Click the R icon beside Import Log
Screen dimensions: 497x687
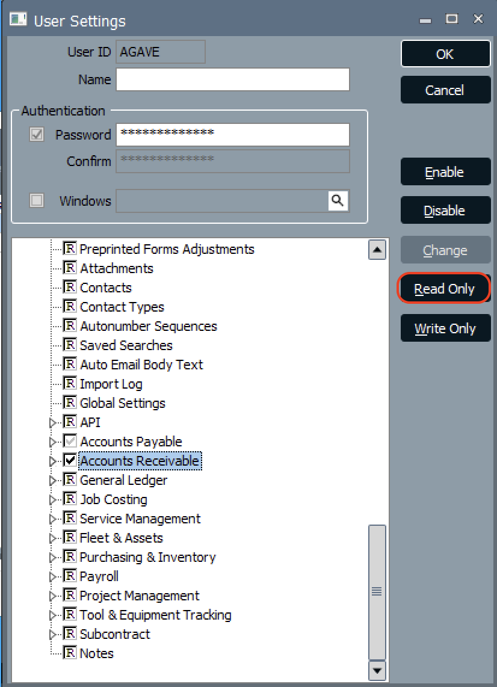coord(70,383)
